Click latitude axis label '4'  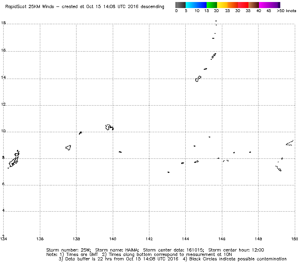point(3,210)
